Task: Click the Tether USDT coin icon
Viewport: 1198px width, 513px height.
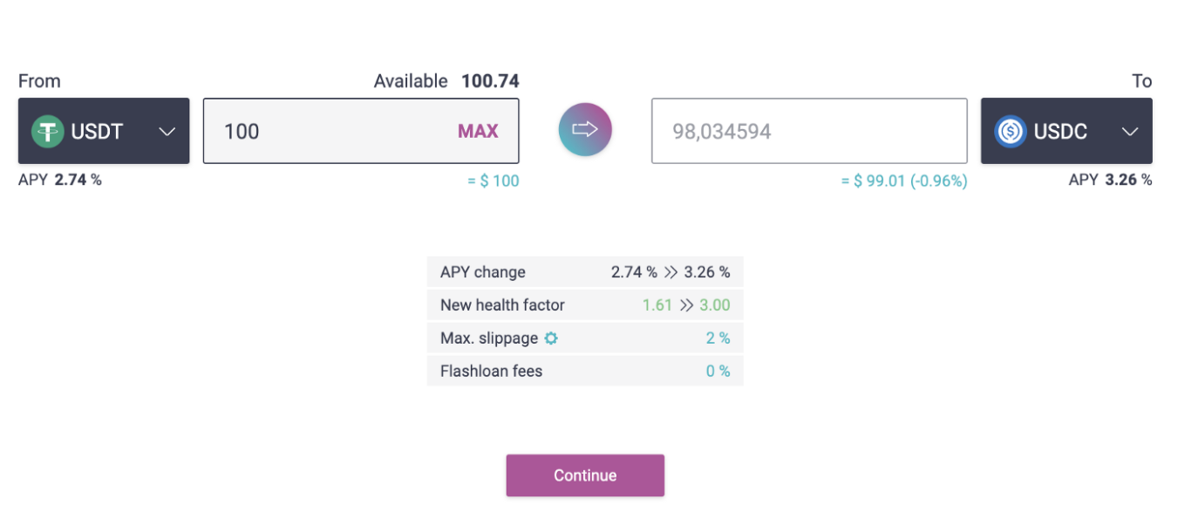Action: coord(48,132)
